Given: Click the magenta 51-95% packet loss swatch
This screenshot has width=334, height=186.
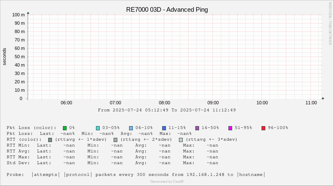Looking at the screenshot, I should [230, 128].
